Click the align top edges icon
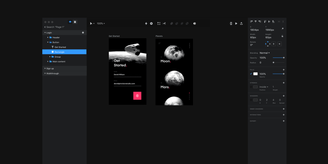The width and height of the screenshot is (328, 164). point(265,21)
